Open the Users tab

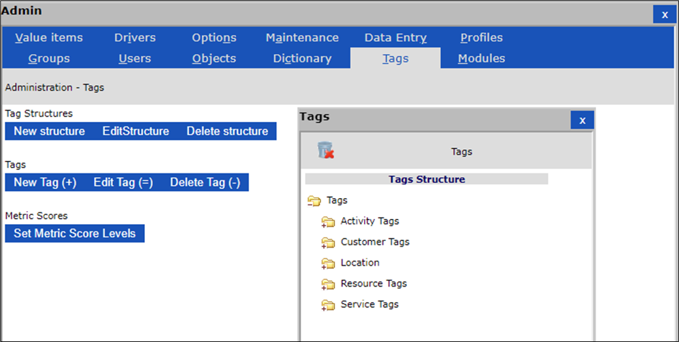[x=135, y=59]
